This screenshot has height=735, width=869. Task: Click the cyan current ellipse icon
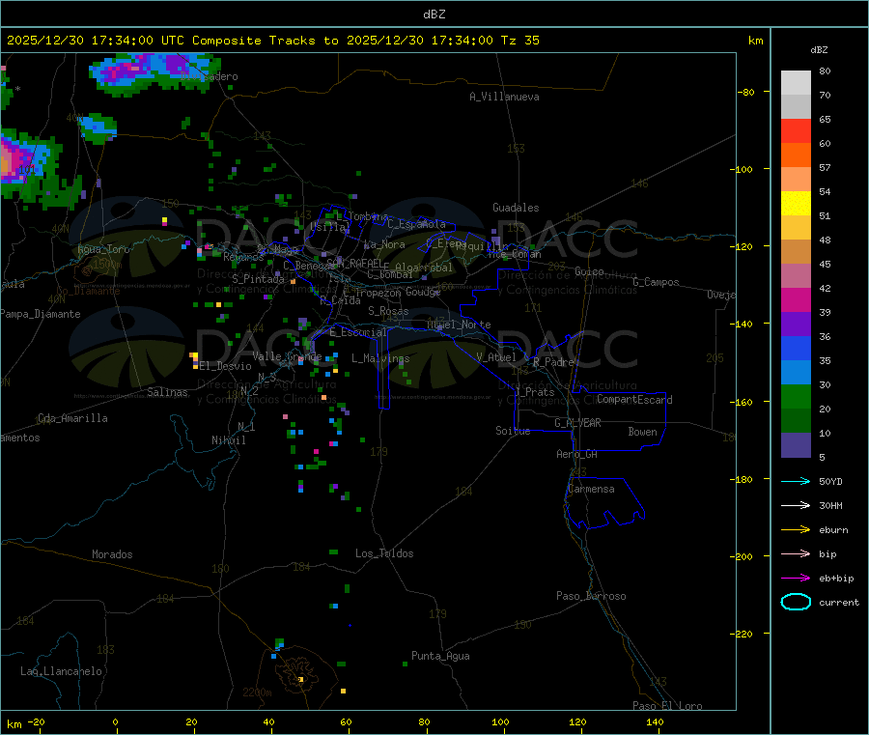796,602
